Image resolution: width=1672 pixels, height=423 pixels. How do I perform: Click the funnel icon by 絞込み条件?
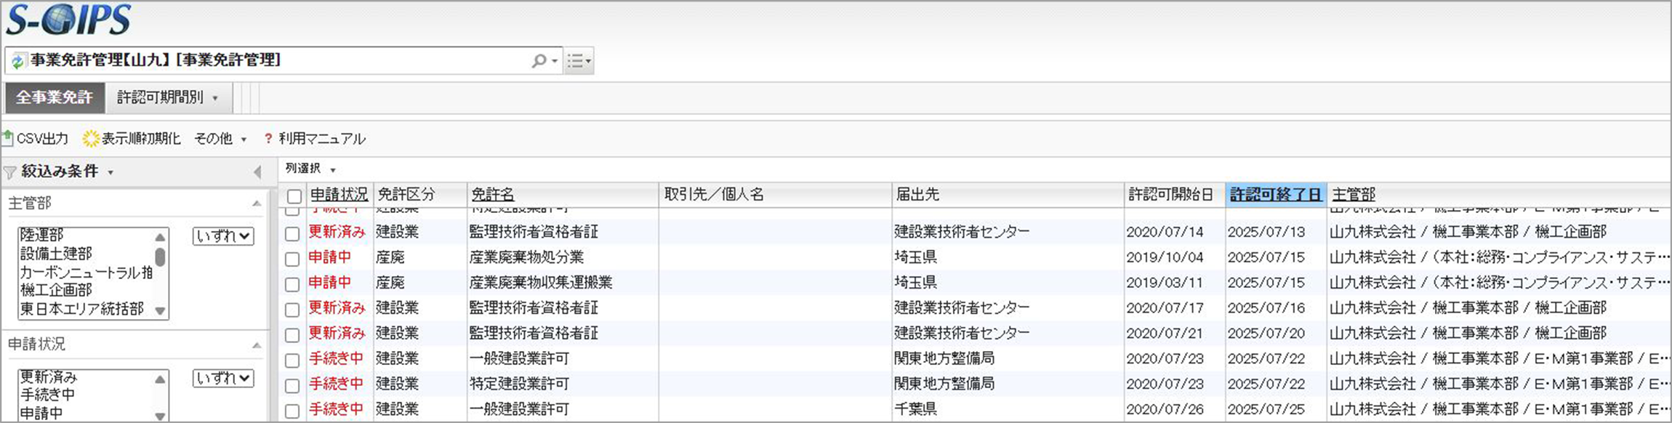[9, 172]
